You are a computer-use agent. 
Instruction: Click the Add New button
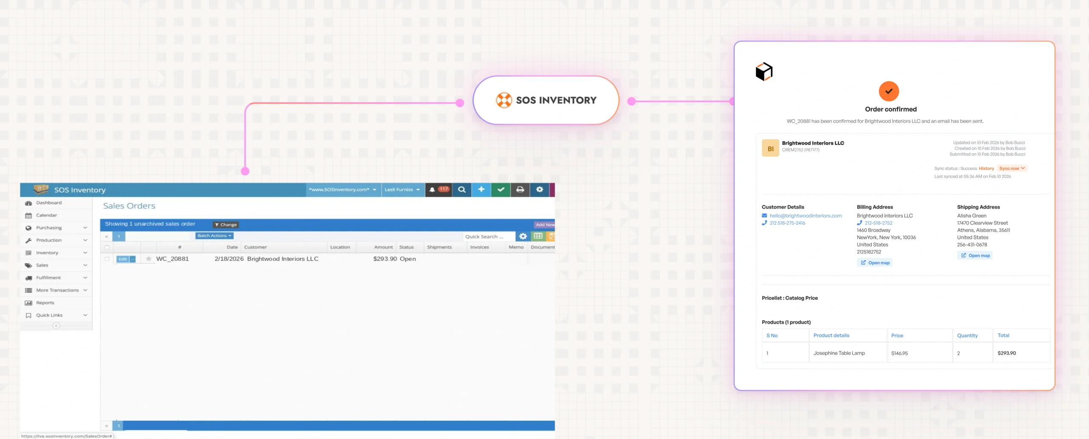click(x=544, y=225)
